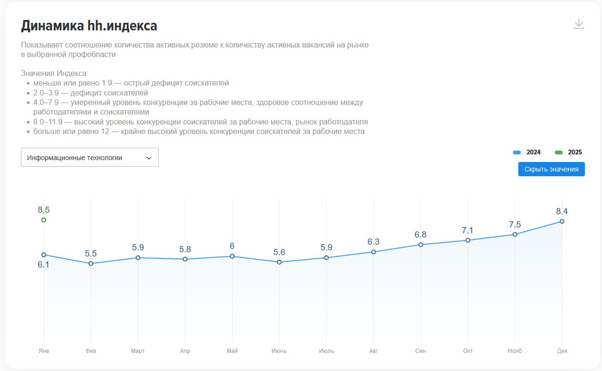Image resolution: width=602 pixels, height=371 pixels.
Task: Click the Дек label on the x-axis
Action: coord(562,351)
